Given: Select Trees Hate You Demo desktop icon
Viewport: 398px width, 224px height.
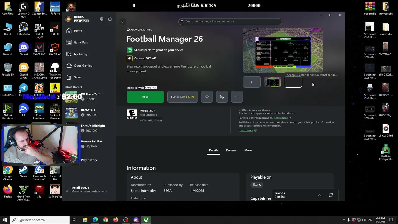Looking at the screenshot, I should click(x=55, y=71).
